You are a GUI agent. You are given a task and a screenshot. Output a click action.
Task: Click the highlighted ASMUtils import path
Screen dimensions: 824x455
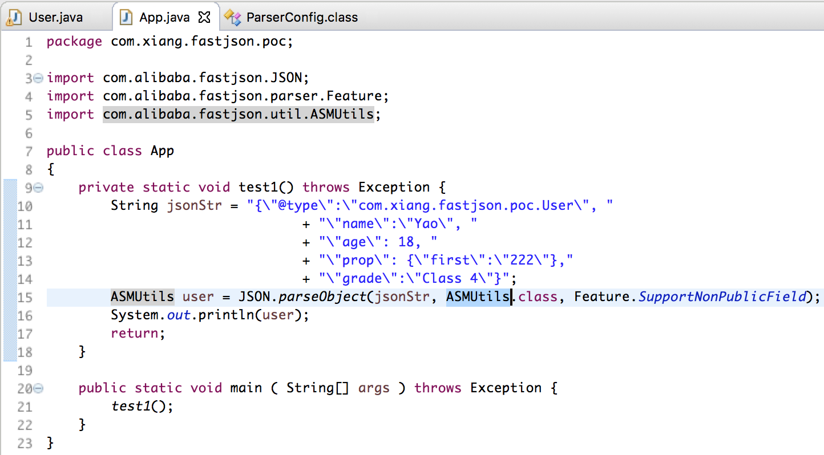coord(239,115)
